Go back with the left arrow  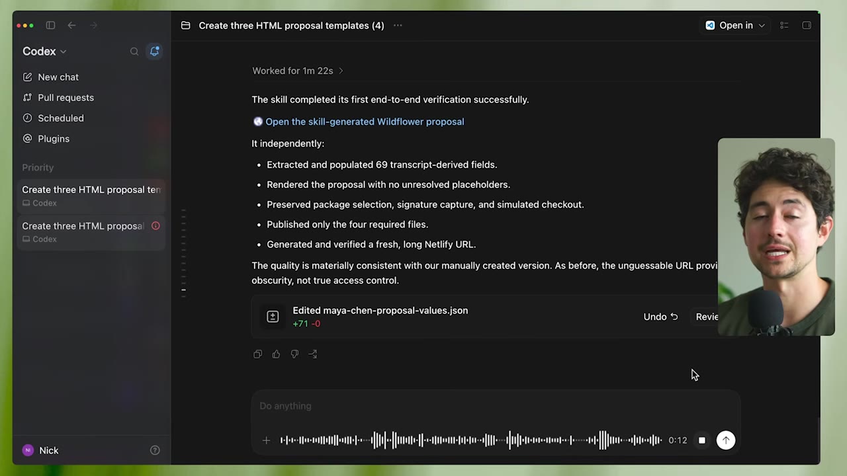tap(71, 25)
